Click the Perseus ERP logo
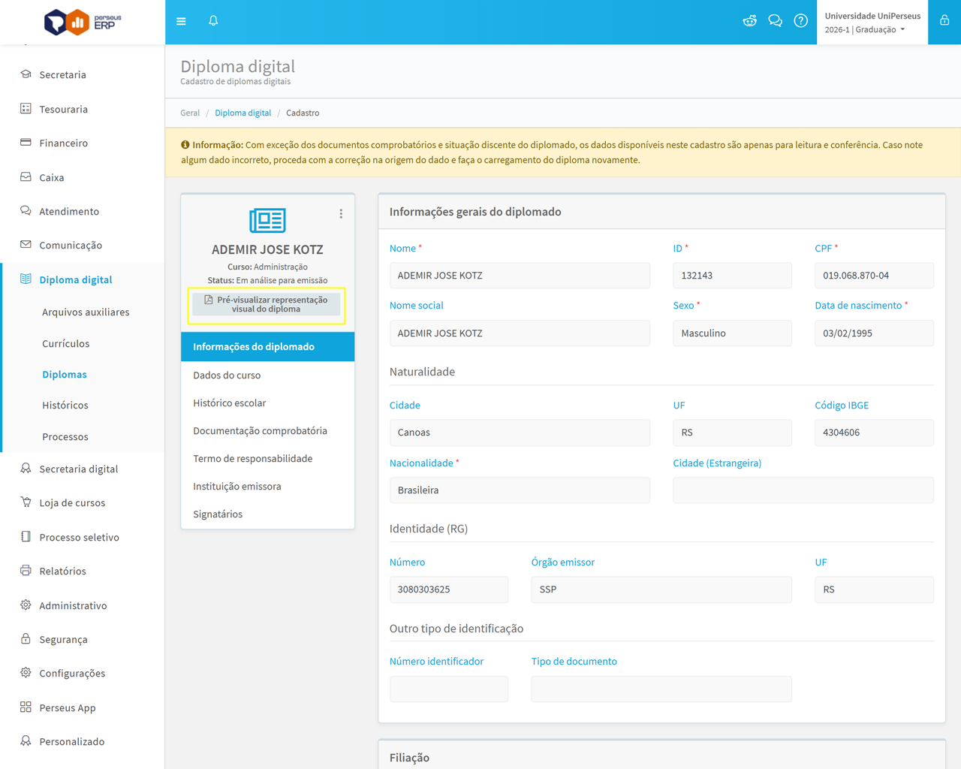Viewport: 961px width, 769px height. coord(83,22)
